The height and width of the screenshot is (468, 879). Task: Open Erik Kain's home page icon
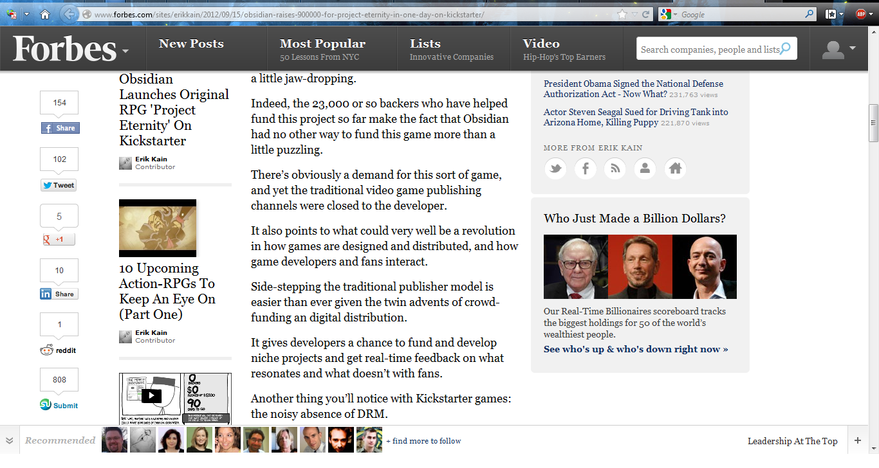[675, 168]
